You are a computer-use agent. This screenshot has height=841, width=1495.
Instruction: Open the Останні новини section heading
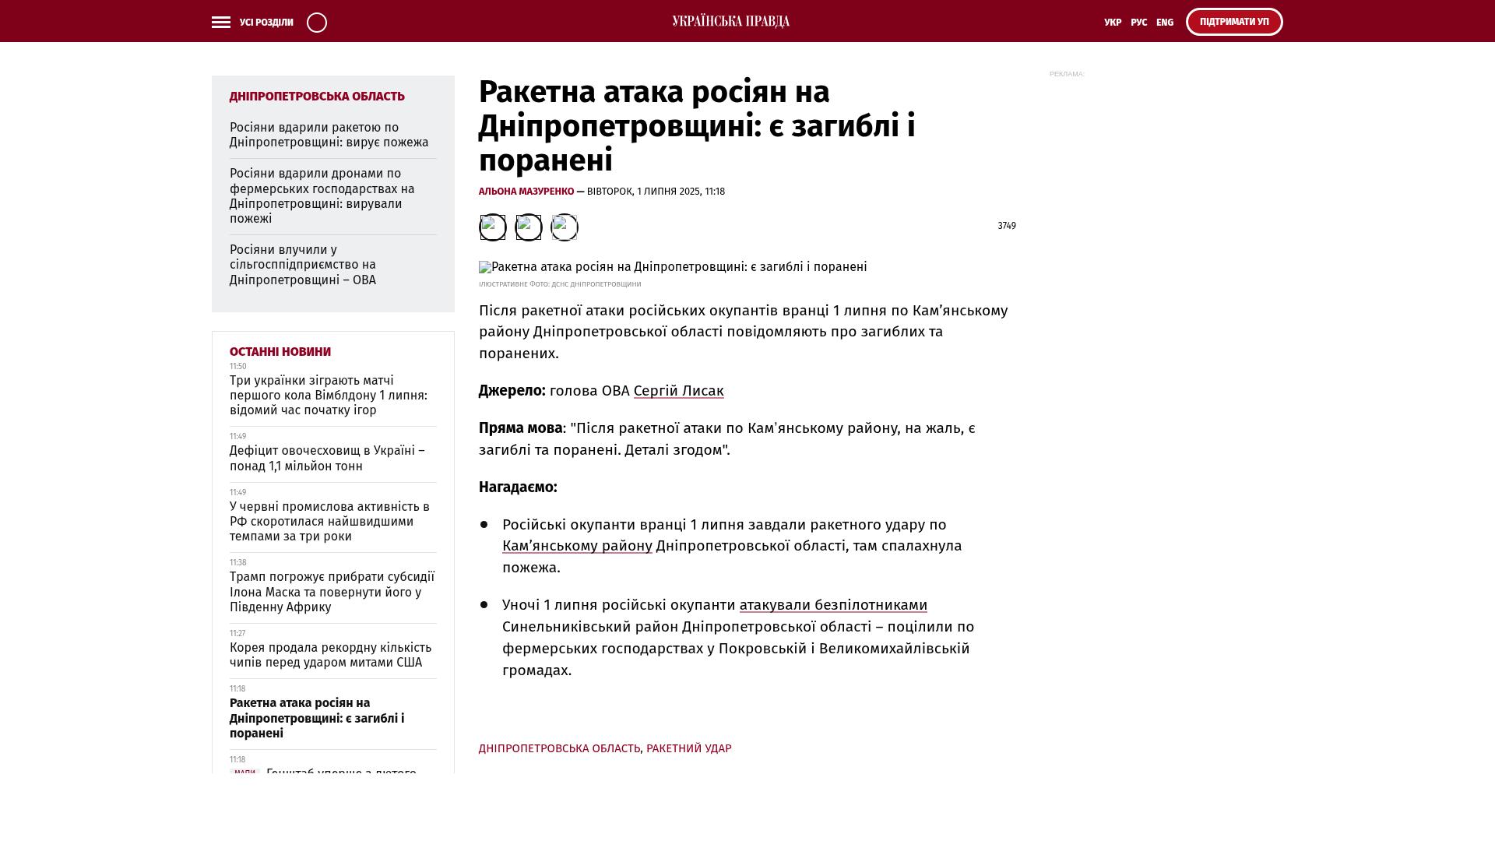tap(280, 352)
